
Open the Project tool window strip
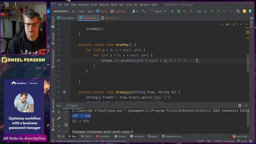pyautogui.click(x=53, y=22)
